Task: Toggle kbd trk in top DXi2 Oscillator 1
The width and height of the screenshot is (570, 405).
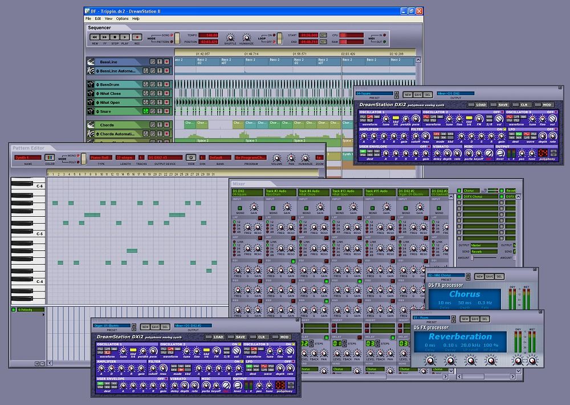Action: (x=396, y=118)
